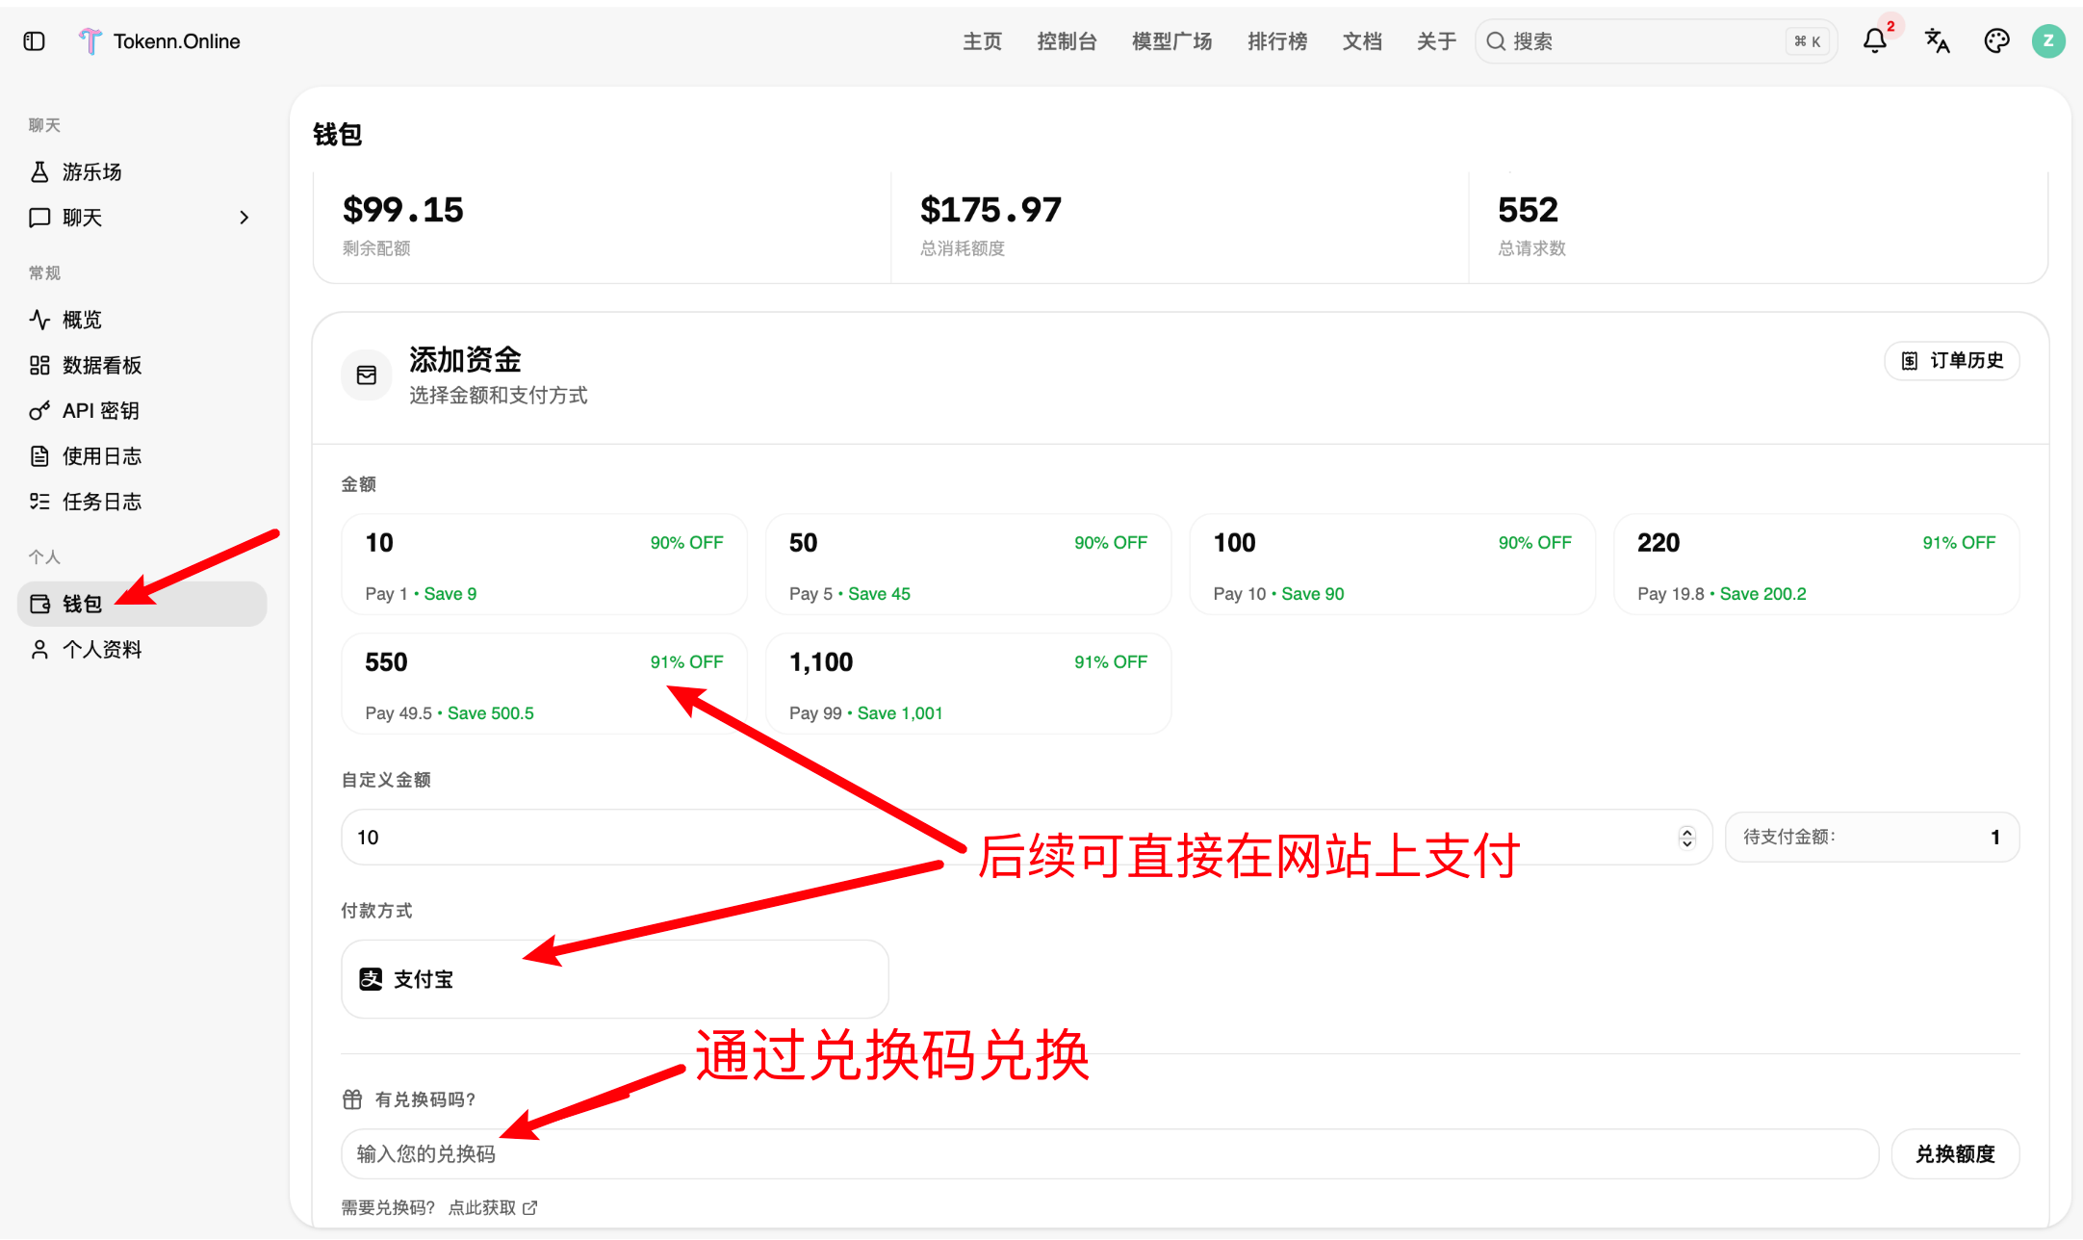Click the Tokenn.Online logo icon
2083x1240 pixels.
(90, 41)
